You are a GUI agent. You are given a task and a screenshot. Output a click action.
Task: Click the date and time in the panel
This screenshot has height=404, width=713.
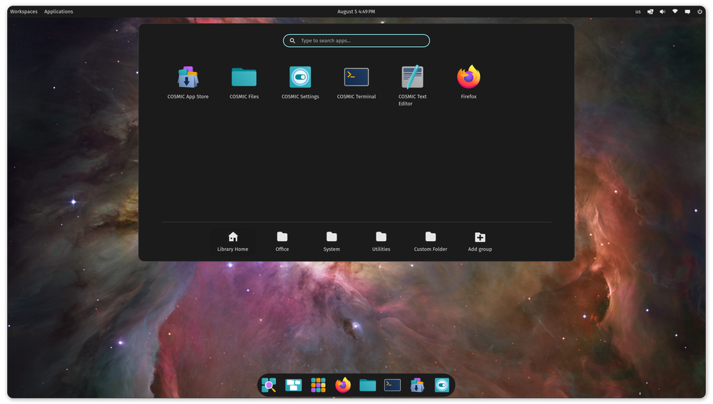click(x=356, y=11)
